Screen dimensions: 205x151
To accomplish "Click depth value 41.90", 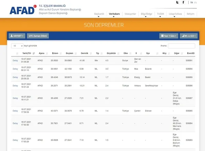I will coord(82,61).
